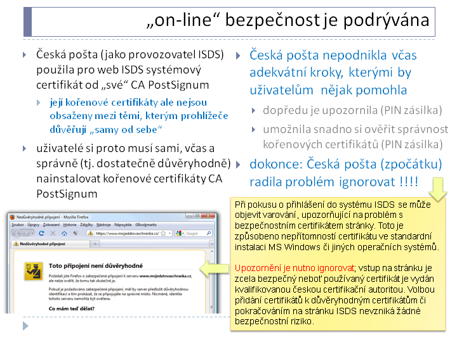Click the Forward arrow in Firefox
This screenshot has height=342, width=457.
pyautogui.click(x=26, y=233)
